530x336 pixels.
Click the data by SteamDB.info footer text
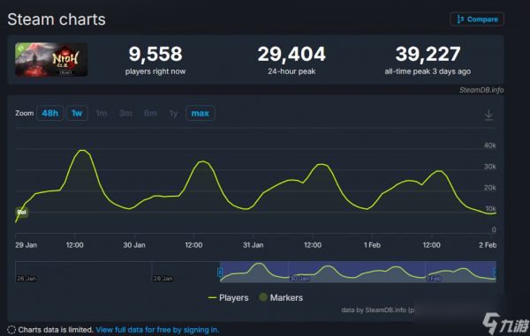(x=377, y=310)
